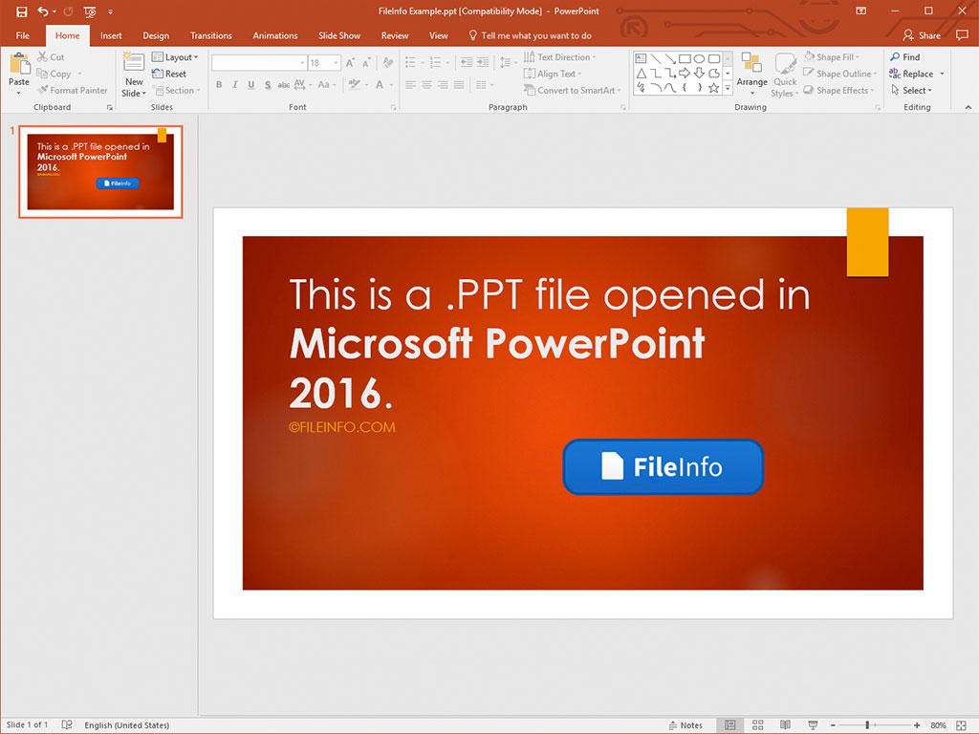Click the Bold icon
Viewport: 979px width, 734px height.
pyautogui.click(x=218, y=84)
